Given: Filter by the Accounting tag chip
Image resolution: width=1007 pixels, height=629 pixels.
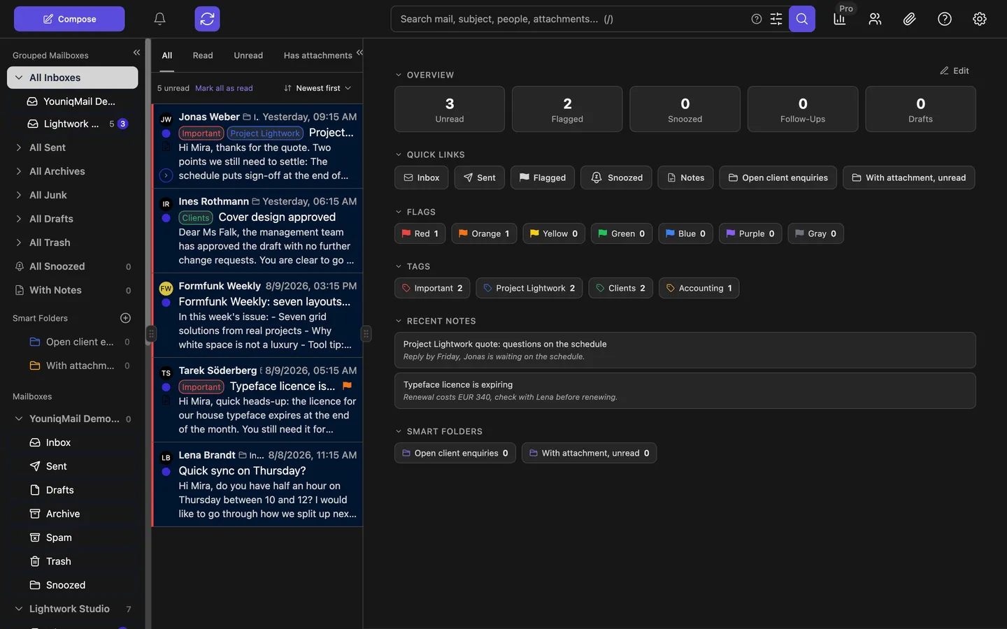Looking at the screenshot, I should coord(699,288).
